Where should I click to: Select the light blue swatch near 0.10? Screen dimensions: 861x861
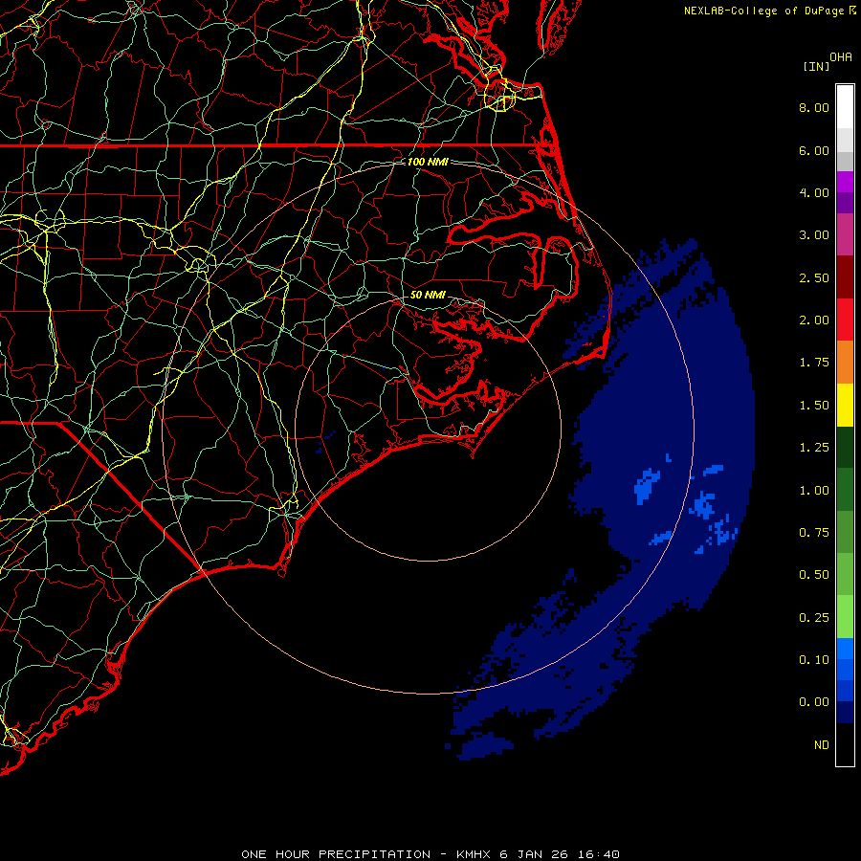(x=845, y=649)
